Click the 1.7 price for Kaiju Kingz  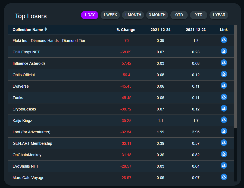196,121
